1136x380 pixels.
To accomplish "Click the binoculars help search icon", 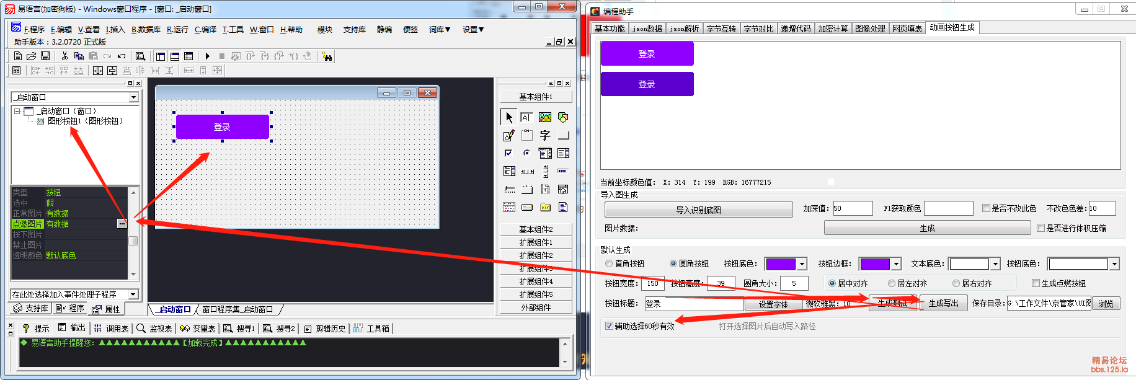I will pyautogui.click(x=327, y=56).
